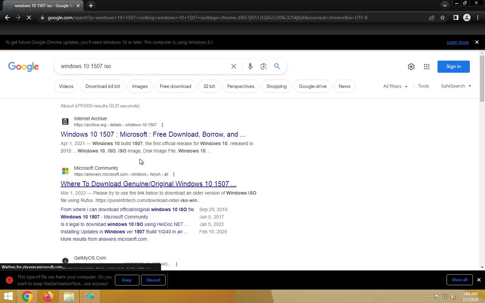Search by image with Google Lens
Image resolution: width=485 pixels, height=303 pixels.
(x=263, y=66)
